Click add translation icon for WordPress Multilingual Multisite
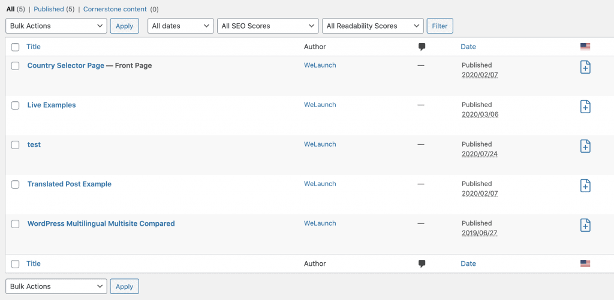614x300 pixels. (585, 225)
